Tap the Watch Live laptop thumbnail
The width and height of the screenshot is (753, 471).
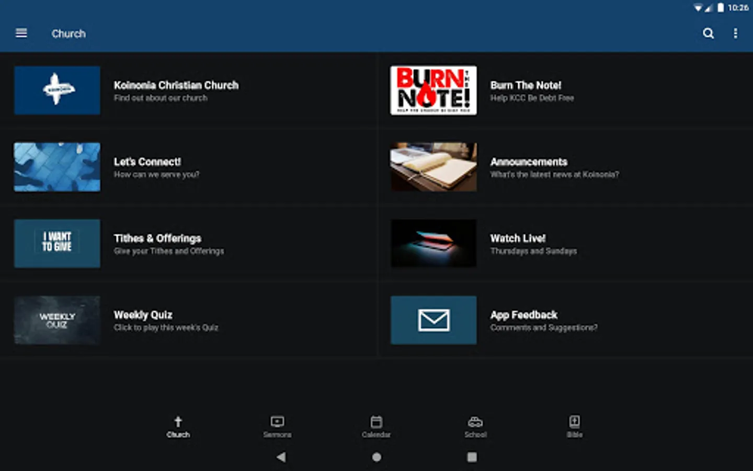click(x=433, y=243)
